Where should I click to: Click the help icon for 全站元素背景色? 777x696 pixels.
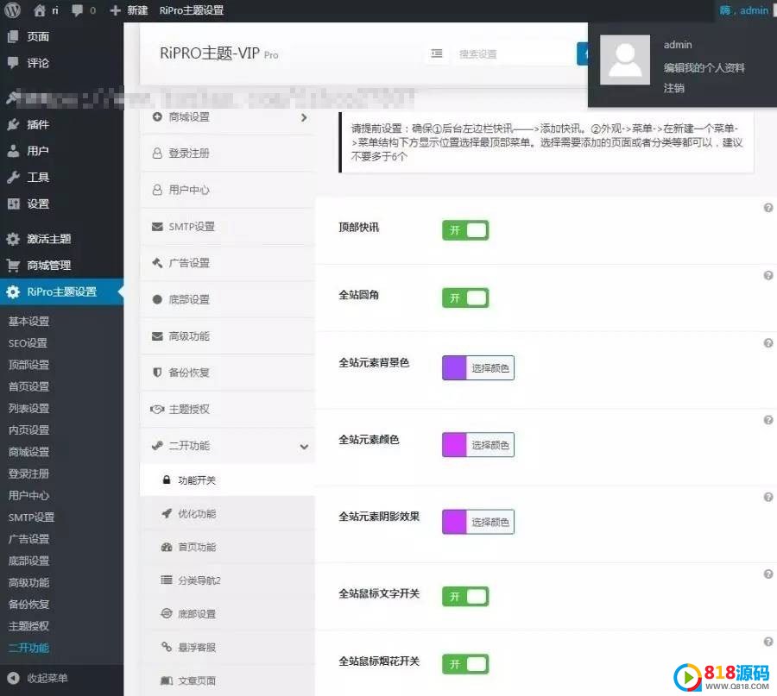coord(768,343)
